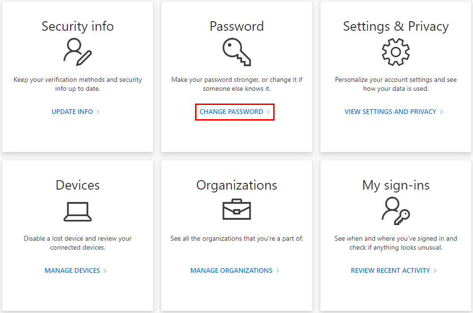Screen dimensions: 473x313
Task: Click the Organizations briefcase icon
Action: pos(237,211)
